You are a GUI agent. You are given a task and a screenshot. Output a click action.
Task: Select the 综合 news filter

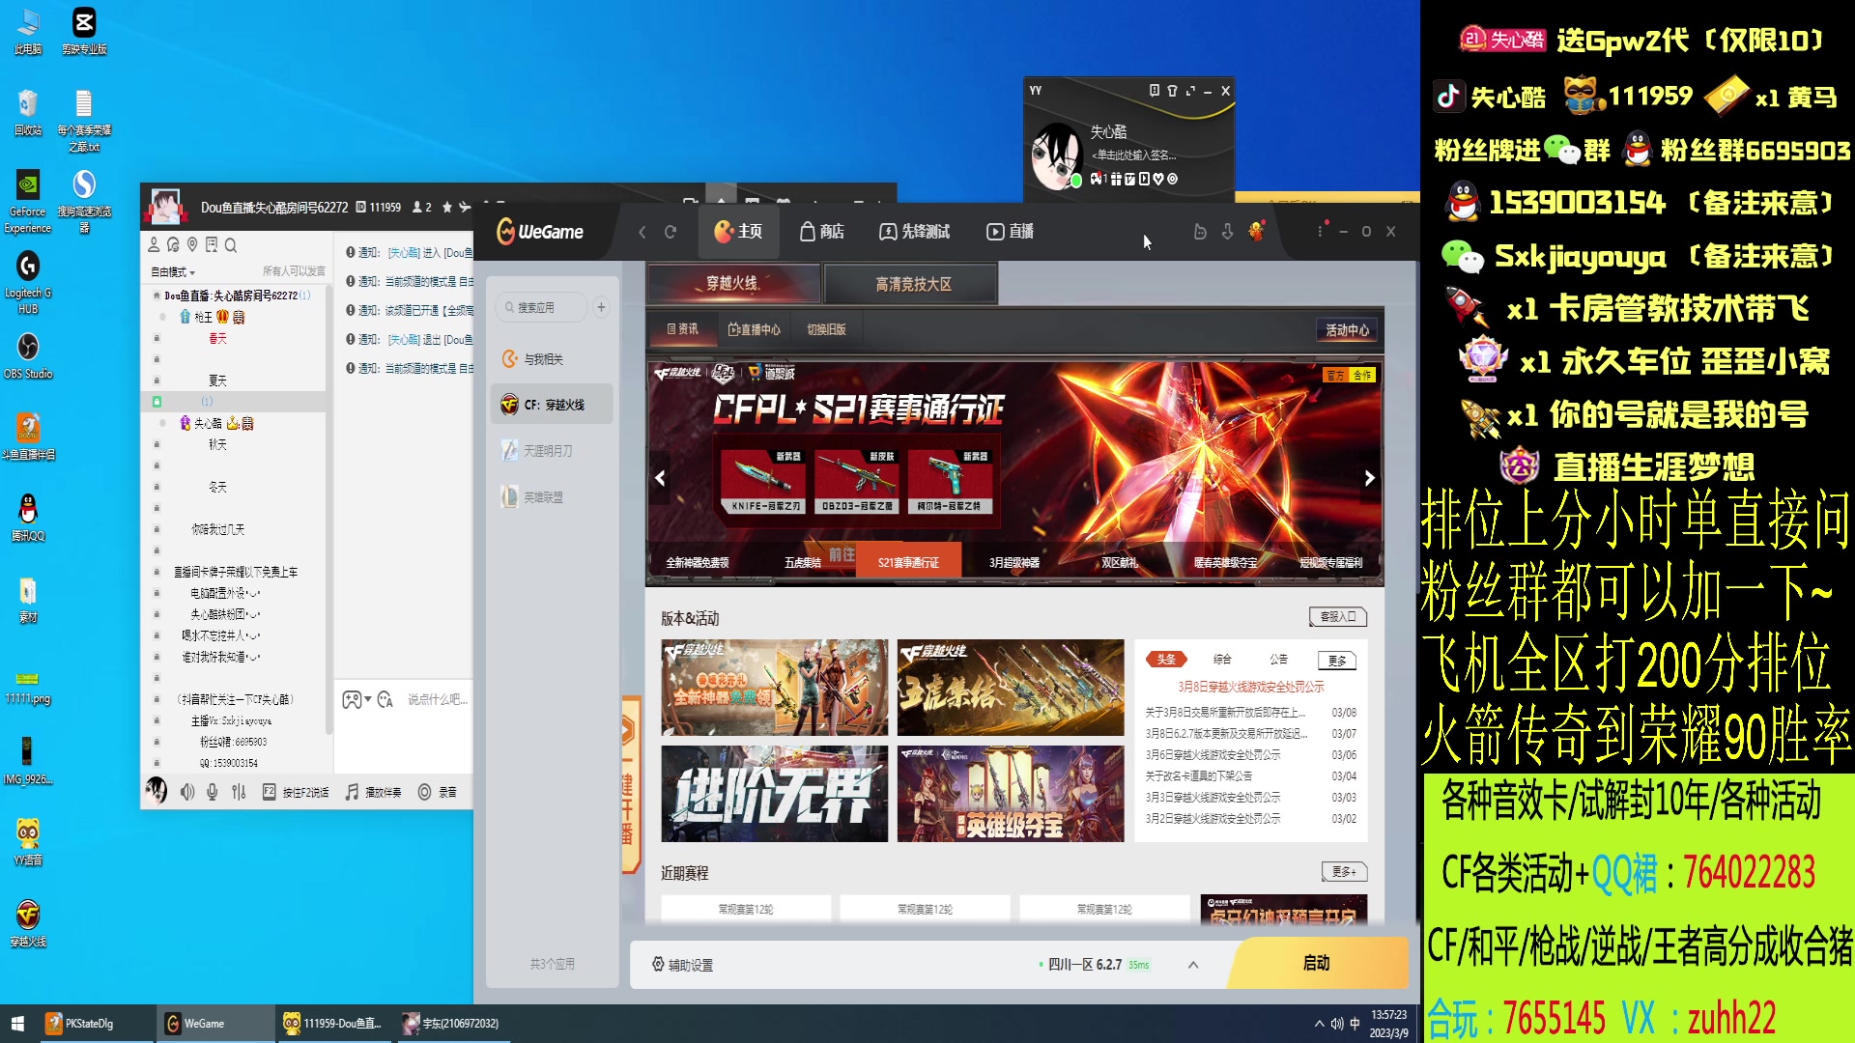1222,660
